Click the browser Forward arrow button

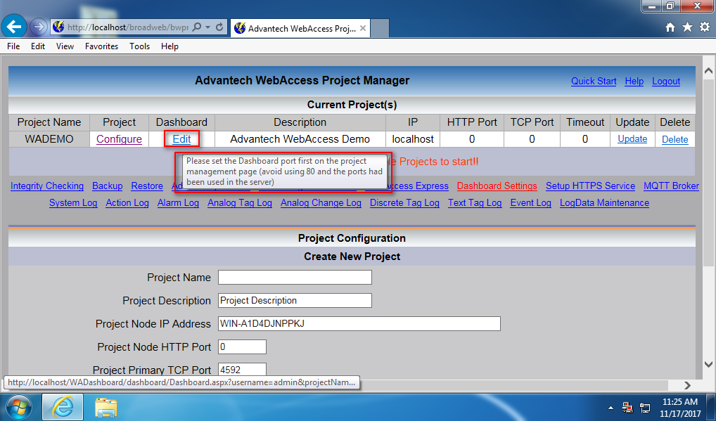click(39, 27)
